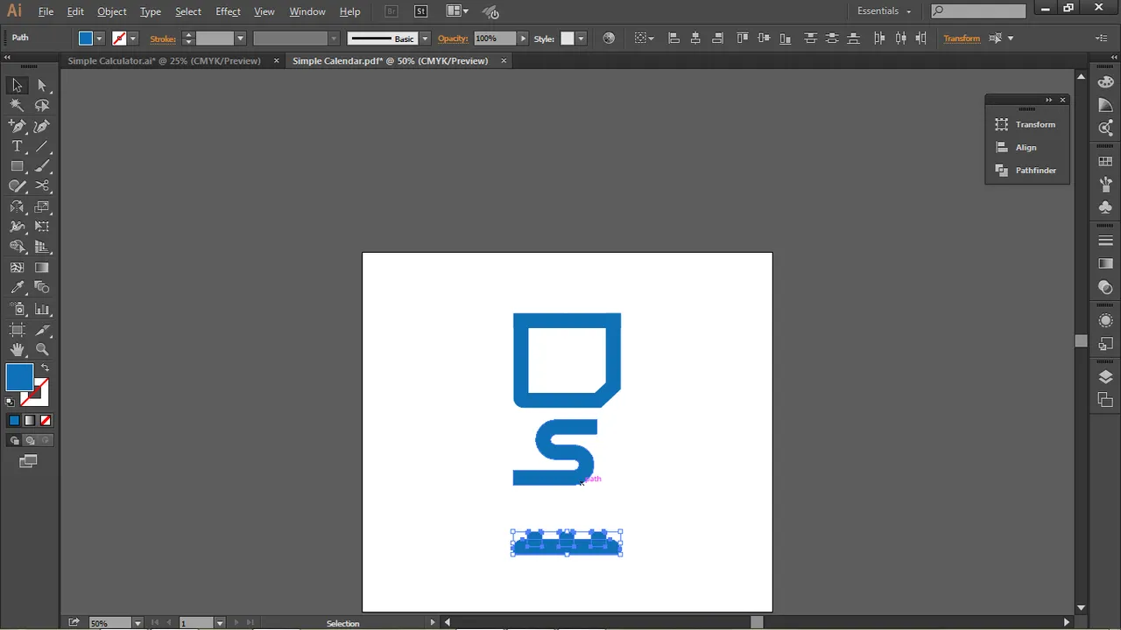Select the Perspective Grid tool
Viewport: 1121px width, 630px height.
[42, 248]
